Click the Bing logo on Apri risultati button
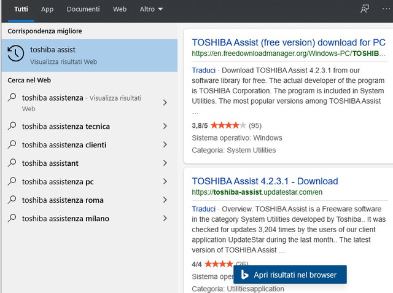Screen dimensions: 393x293 [x=244, y=275]
